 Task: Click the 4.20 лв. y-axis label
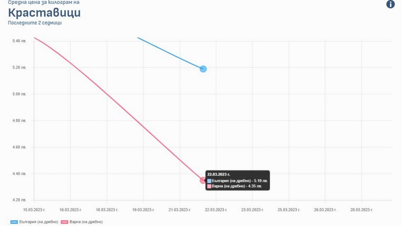pyautogui.click(x=19, y=200)
